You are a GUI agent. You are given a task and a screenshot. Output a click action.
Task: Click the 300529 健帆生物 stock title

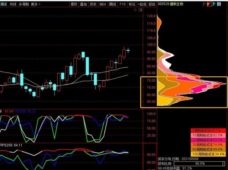click(170, 4)
